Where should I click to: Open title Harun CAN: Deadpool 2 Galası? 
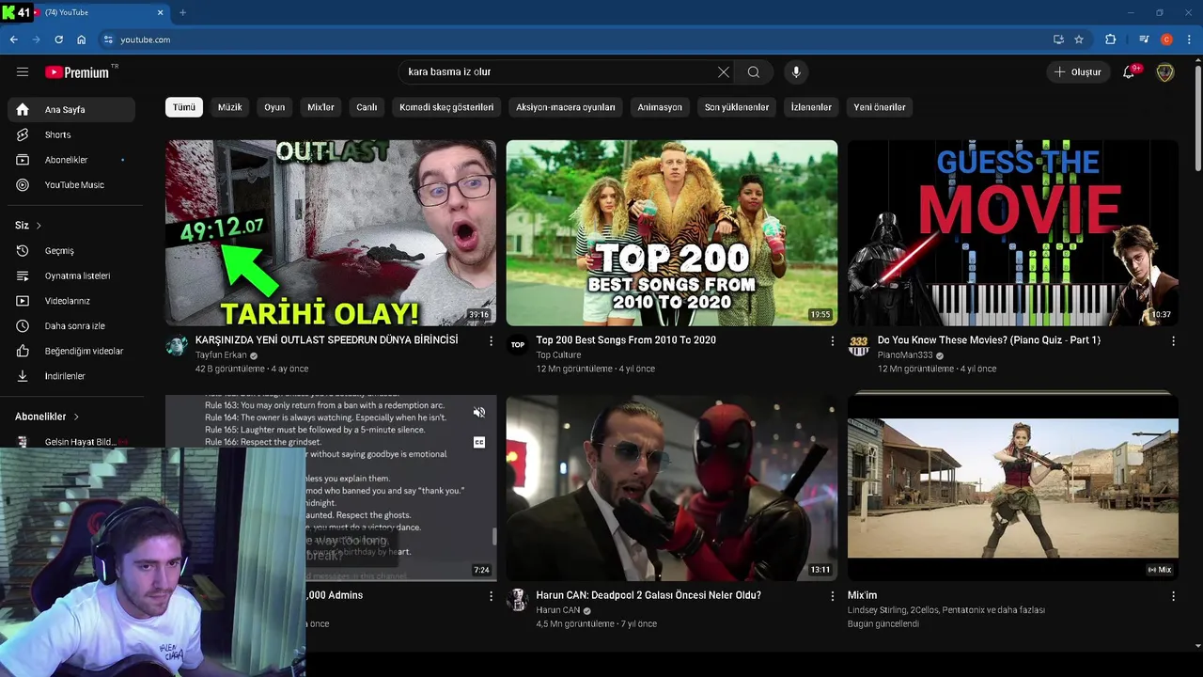[x=648, y=595]
